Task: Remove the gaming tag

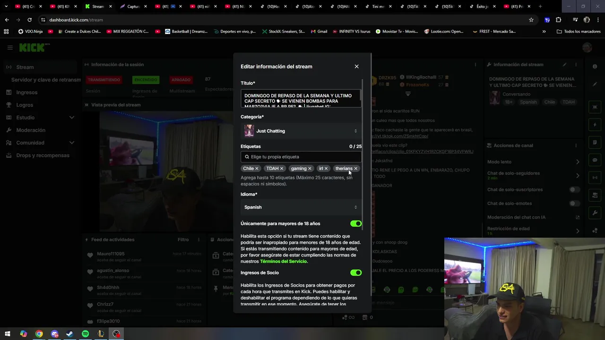Action: (310, 169)
